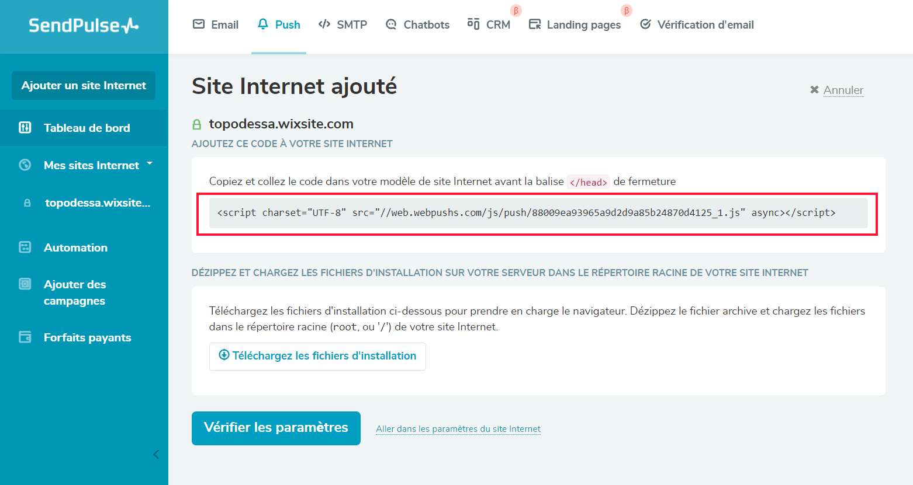Click the Landing pages icon
This screenshot has width=913, height=485.
point(535,25)
